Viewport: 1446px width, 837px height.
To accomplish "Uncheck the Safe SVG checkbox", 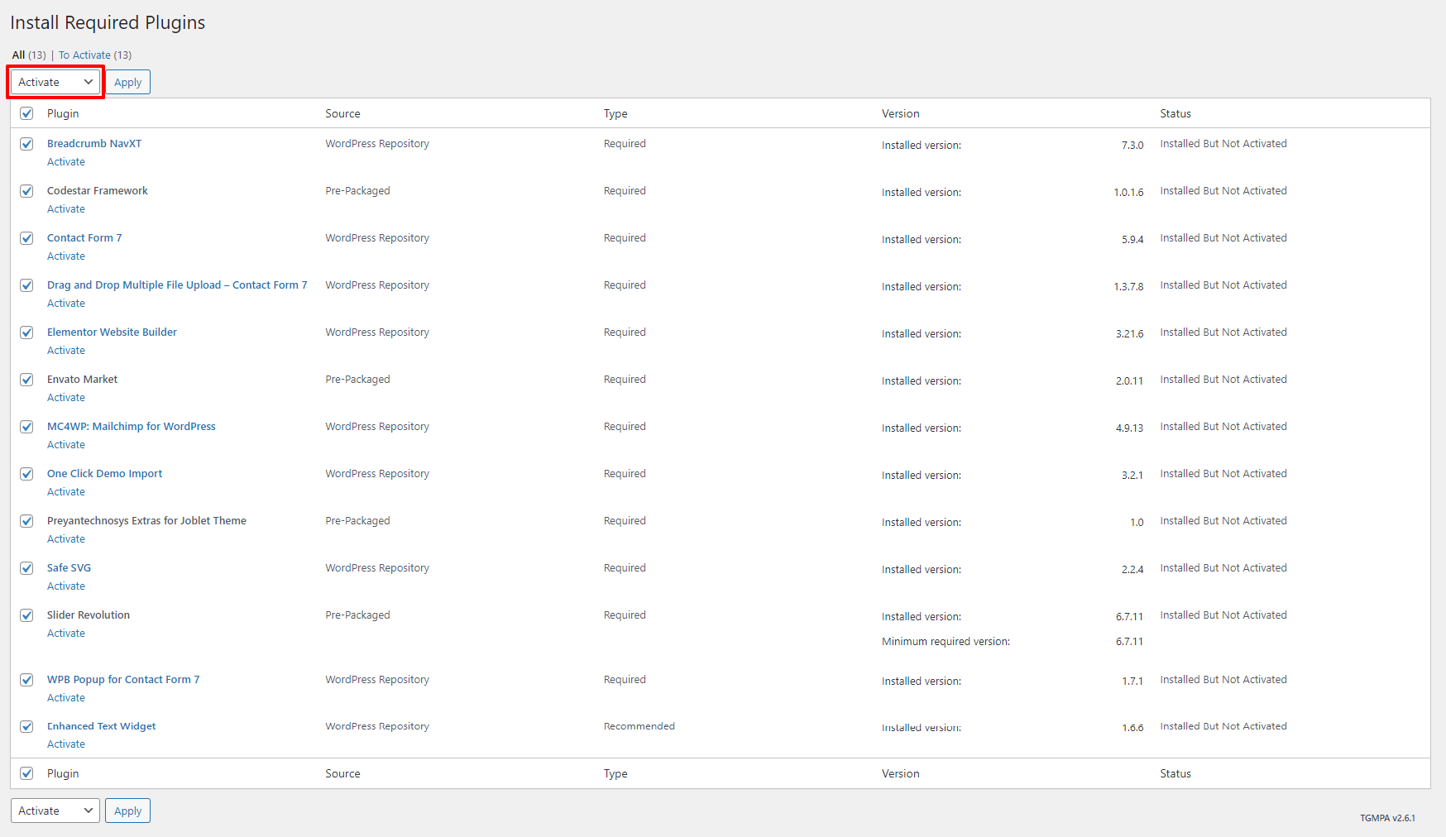I will point(26,568).
